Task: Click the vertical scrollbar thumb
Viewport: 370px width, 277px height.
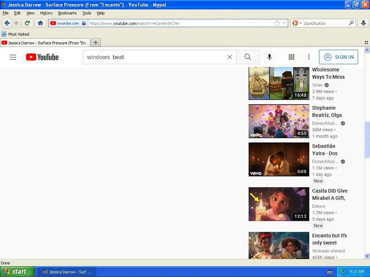Action: pyautogui.click(x=367, y=140)
